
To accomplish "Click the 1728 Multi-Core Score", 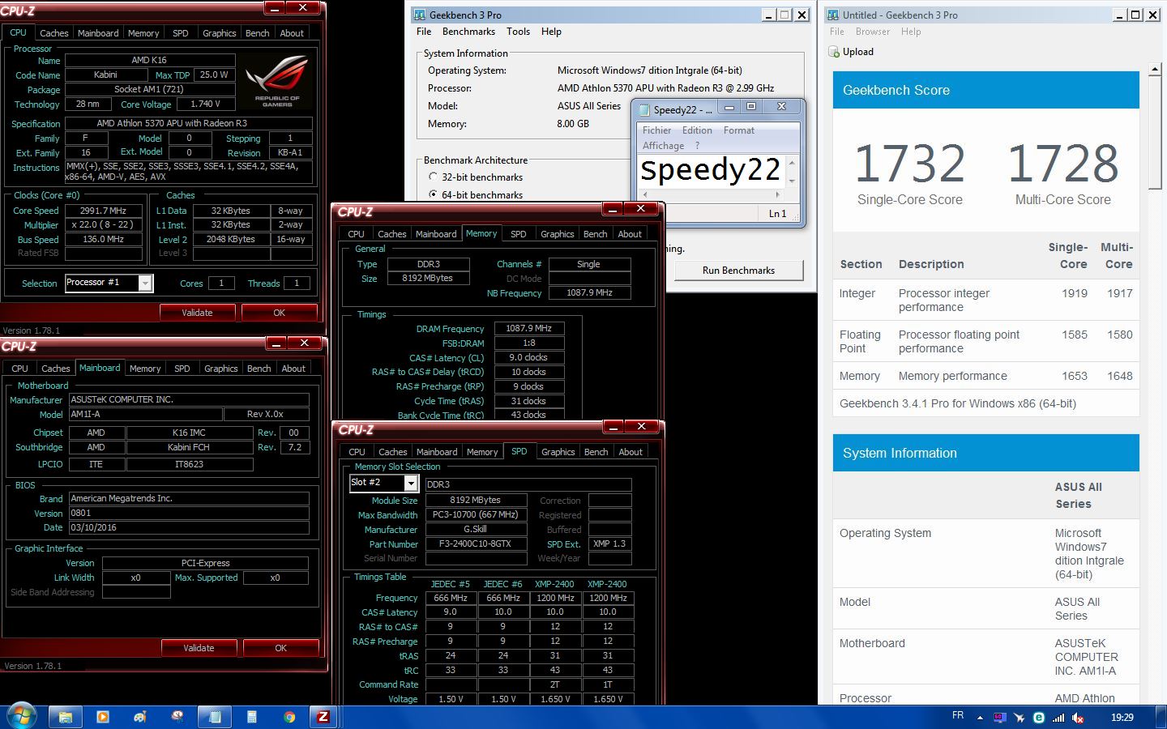I will [x=1062, y=164].
